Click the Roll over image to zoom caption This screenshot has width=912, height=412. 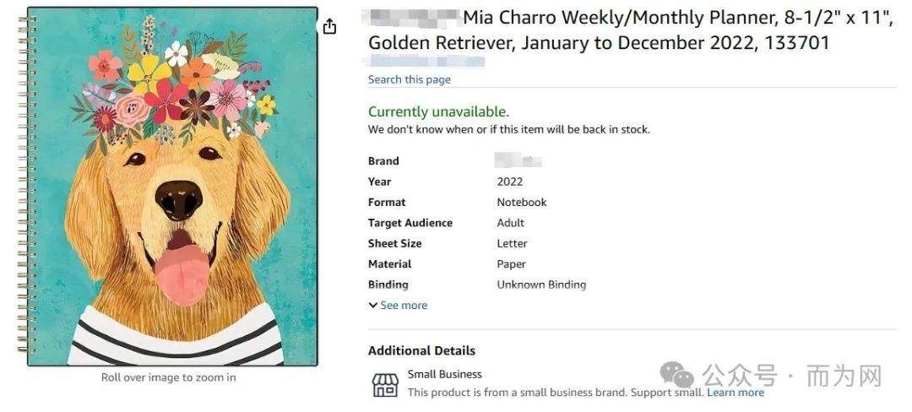click(x=169, y=377)
